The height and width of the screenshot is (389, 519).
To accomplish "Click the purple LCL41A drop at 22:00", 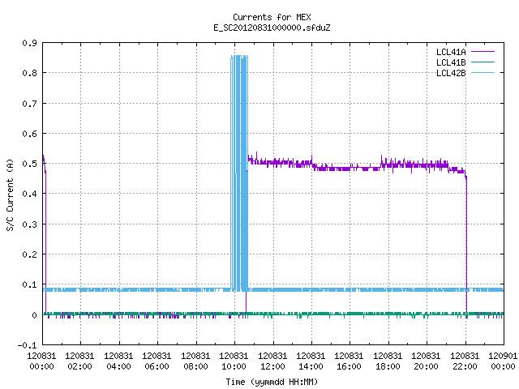I will (x=466, y=245).
